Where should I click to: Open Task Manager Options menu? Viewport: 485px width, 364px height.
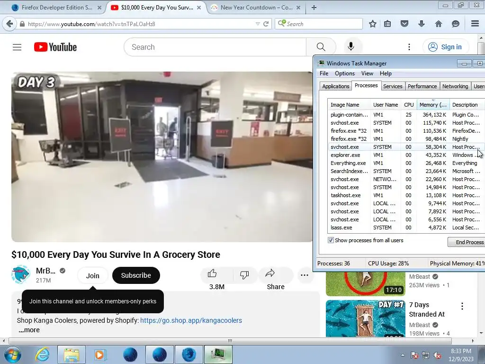pyautogui.click(x=345, y=73)
